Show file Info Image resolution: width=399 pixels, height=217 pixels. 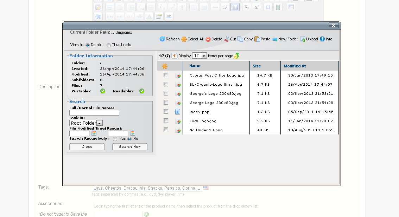pos(326,39)
